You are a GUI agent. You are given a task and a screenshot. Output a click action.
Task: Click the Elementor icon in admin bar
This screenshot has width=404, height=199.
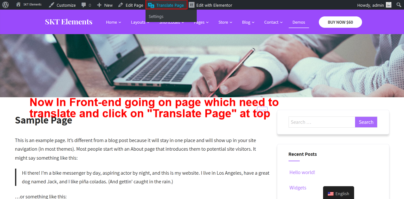tap(191, 5)
